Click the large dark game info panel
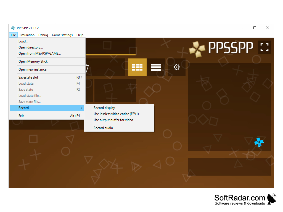The height and width of the screenshot is (212, 283). click(x=230, y=107)
